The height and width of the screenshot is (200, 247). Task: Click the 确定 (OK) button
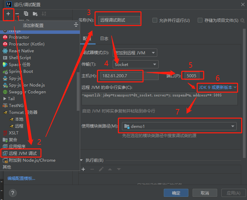[x=176, y=193]
